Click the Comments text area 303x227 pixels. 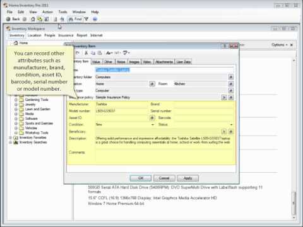(x=164, y=156)
